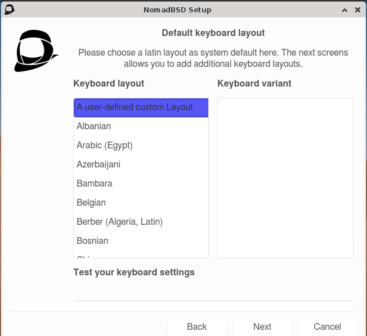Screen dimensions: 367x336
Task: Choose Arabic (Egypt) layout
Action: (x=141, y=146)
